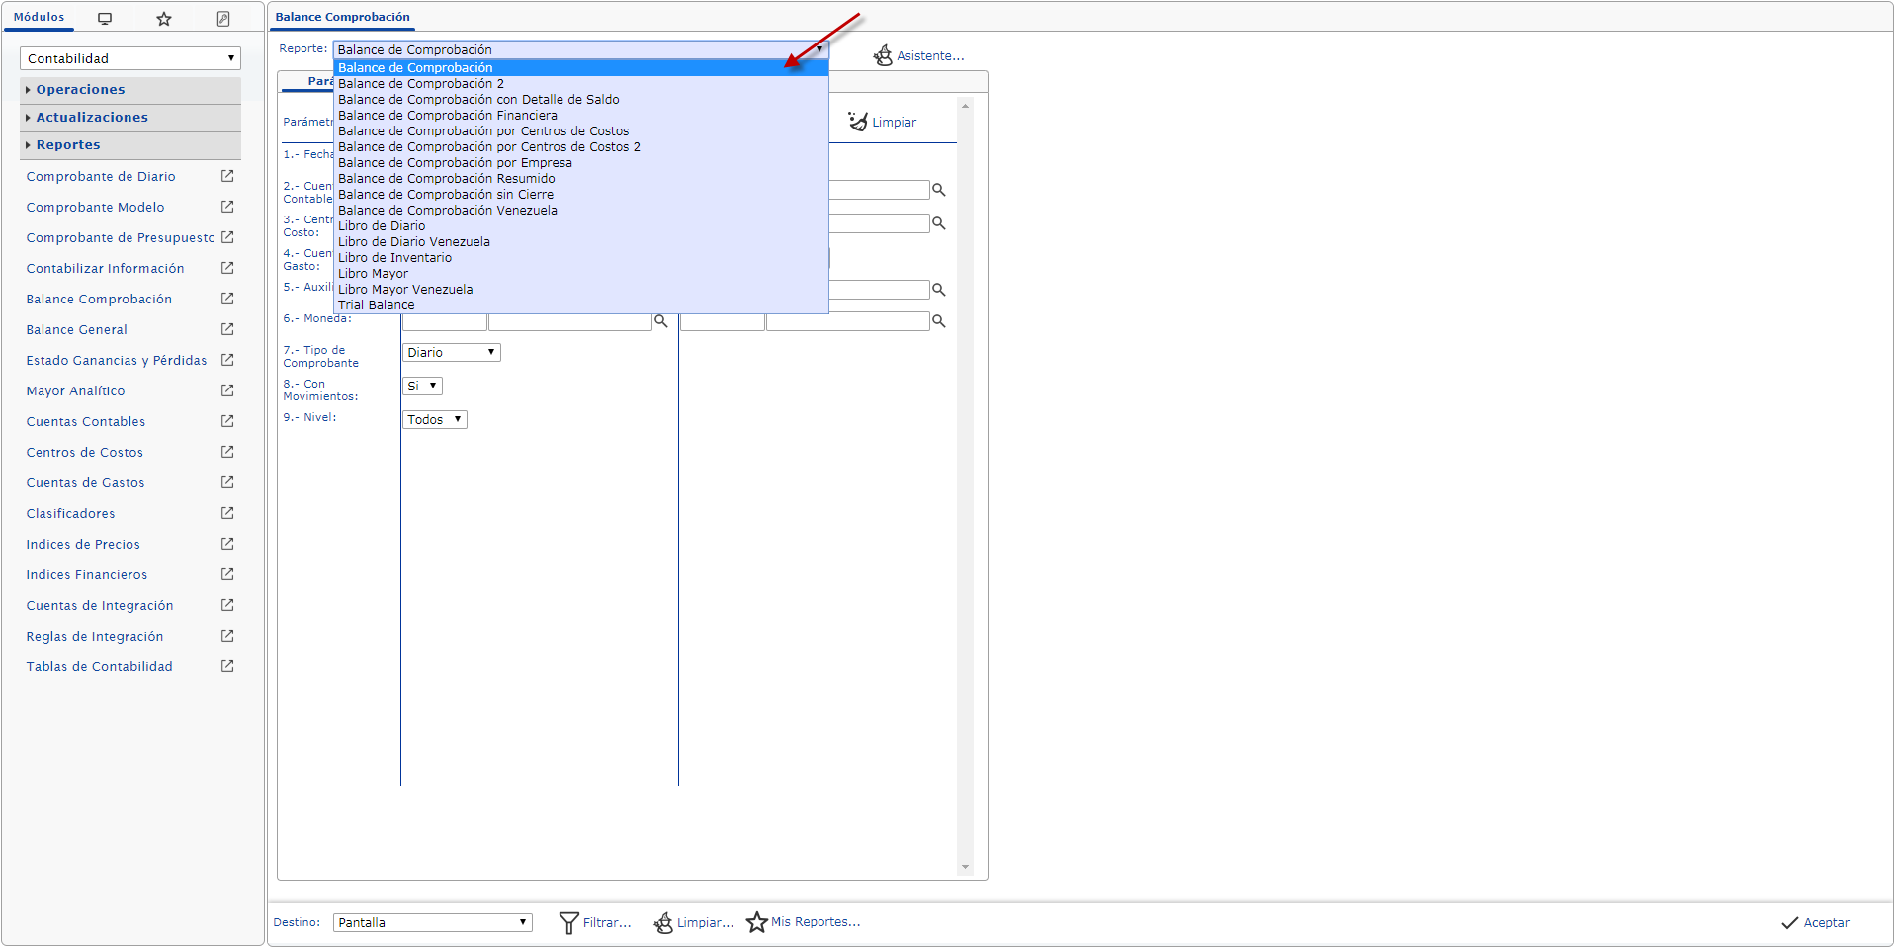Click the left Moneda code input field

[445, 322]
